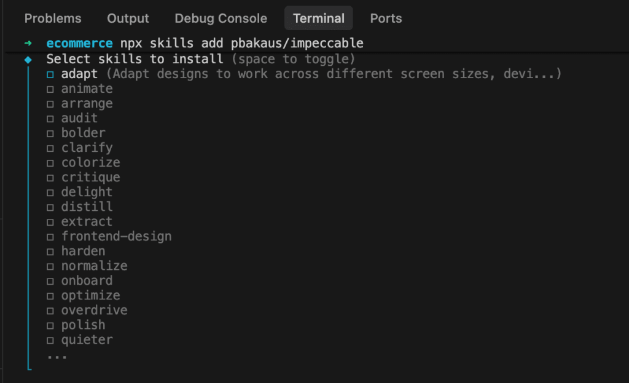Switch to the Problems tab
Image resolution: width=629 pixels, height=383 pixels.
tap(52, 18)
